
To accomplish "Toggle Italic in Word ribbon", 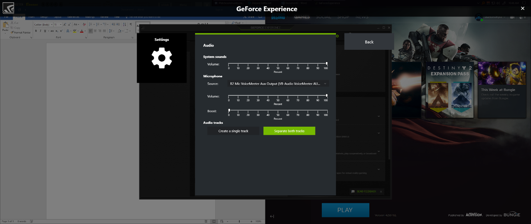I will pos(40,31).
